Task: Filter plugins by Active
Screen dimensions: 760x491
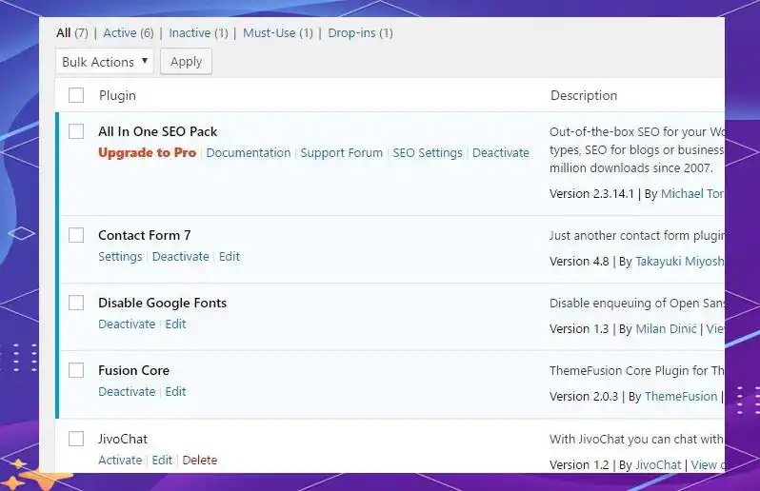Action: point(120,32)
